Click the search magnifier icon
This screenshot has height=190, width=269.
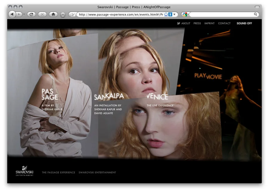point(256,14)
